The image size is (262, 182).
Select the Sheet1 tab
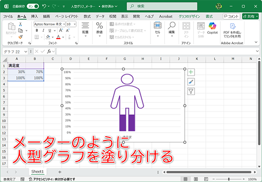37,171
